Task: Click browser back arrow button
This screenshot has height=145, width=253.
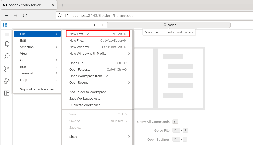Action: point(7,16)
